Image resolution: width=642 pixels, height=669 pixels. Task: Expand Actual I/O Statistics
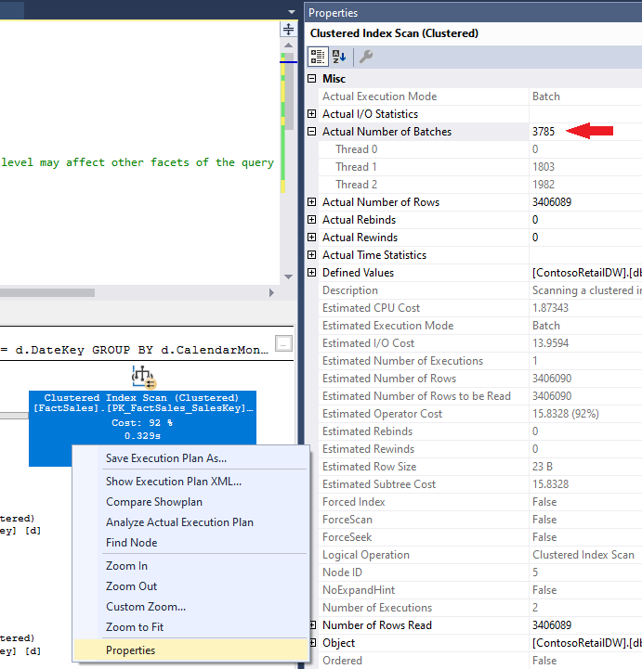pos(312,114)
